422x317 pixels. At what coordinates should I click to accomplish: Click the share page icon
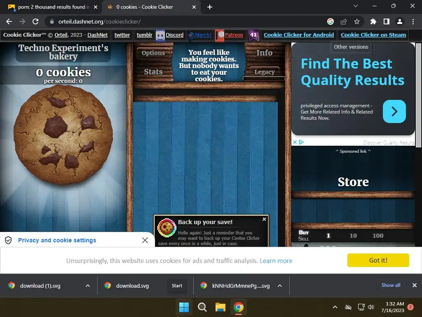pos(344,21)
